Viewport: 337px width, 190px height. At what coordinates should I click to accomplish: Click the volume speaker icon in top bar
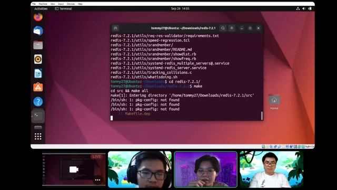[304, 8]
